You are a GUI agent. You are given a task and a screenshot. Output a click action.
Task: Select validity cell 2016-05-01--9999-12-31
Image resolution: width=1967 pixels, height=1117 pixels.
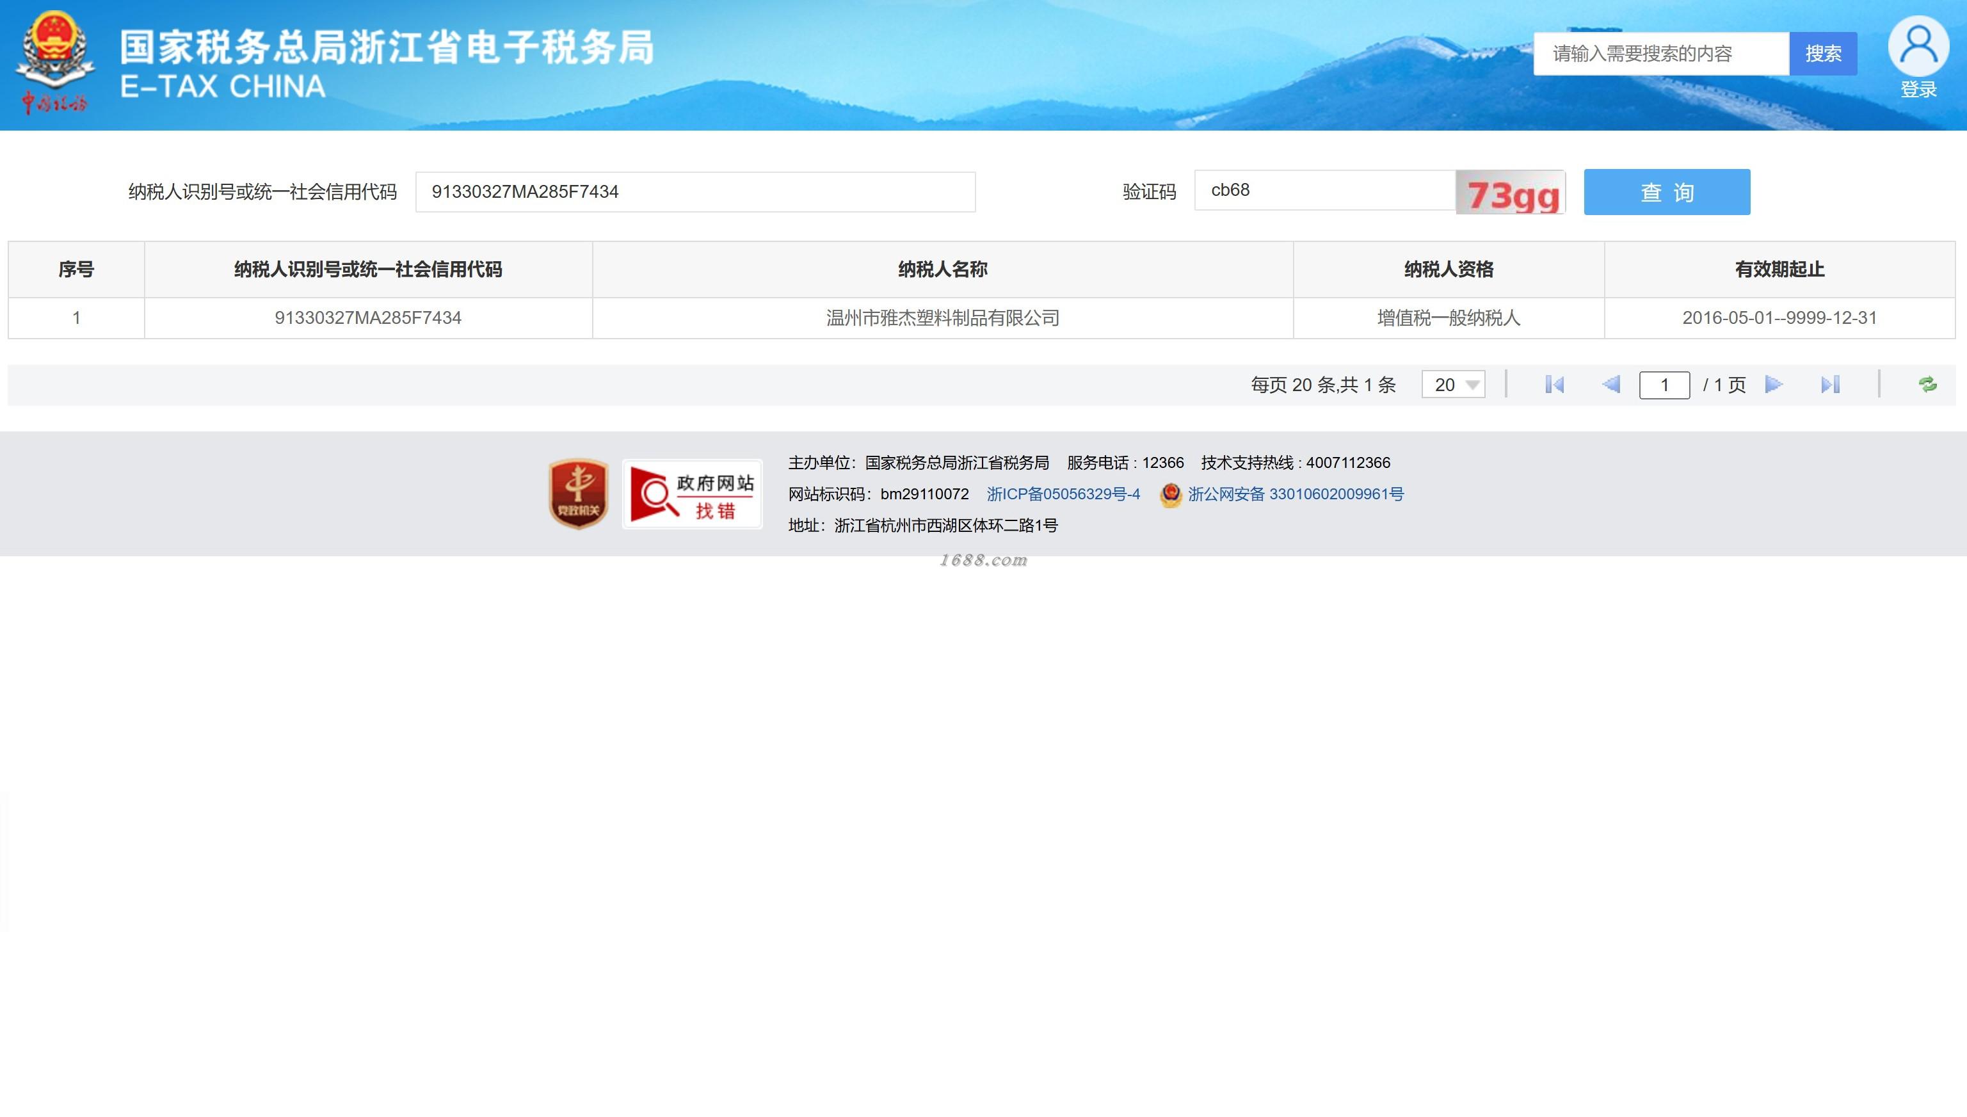coord(1780,317)
